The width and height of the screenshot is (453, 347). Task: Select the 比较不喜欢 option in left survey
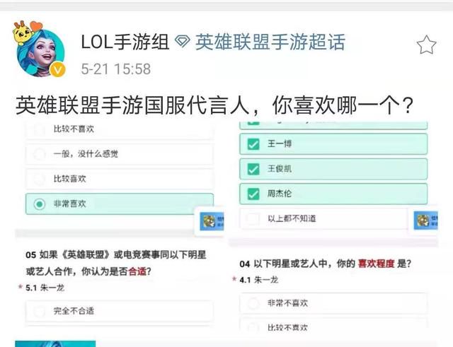click(x=120, y=129)
